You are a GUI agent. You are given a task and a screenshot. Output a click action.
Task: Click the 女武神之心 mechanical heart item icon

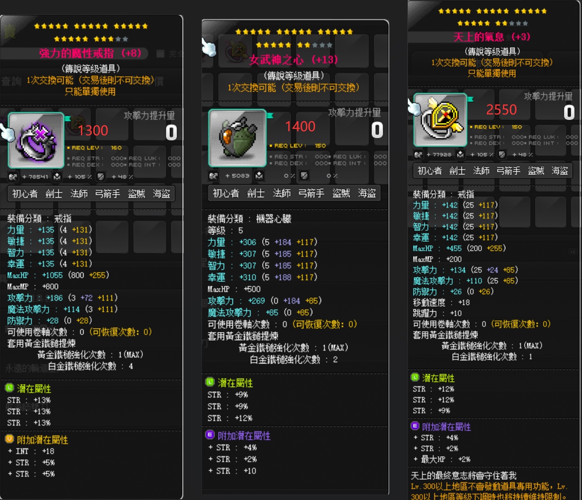pos(237,138)
